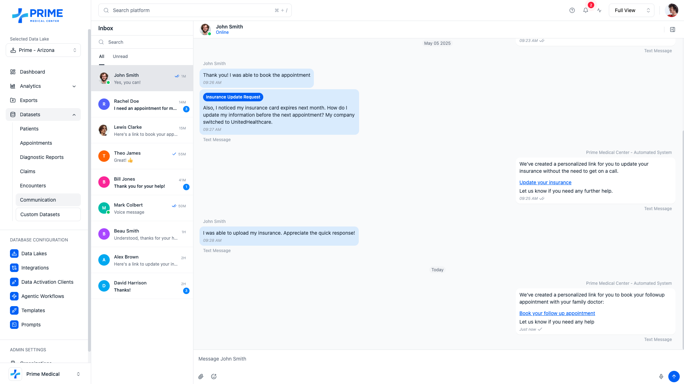The width and height of the screenshot is (684, 384).
Task: Open the Full View dropdown
Action: click(x=631, y=10)
